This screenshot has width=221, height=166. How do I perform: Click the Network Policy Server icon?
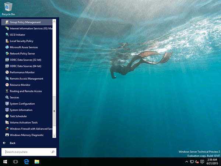click(x=7, y=53)
